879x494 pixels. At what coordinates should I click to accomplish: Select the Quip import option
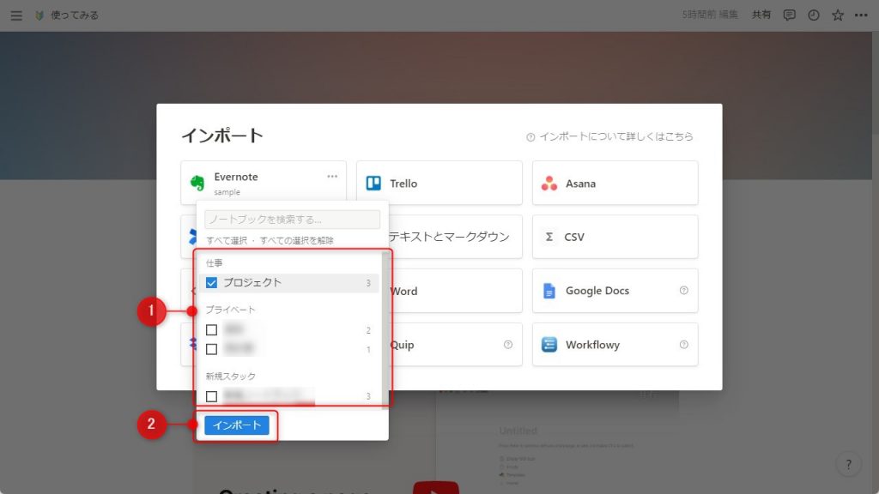click(x=455, y=345)
